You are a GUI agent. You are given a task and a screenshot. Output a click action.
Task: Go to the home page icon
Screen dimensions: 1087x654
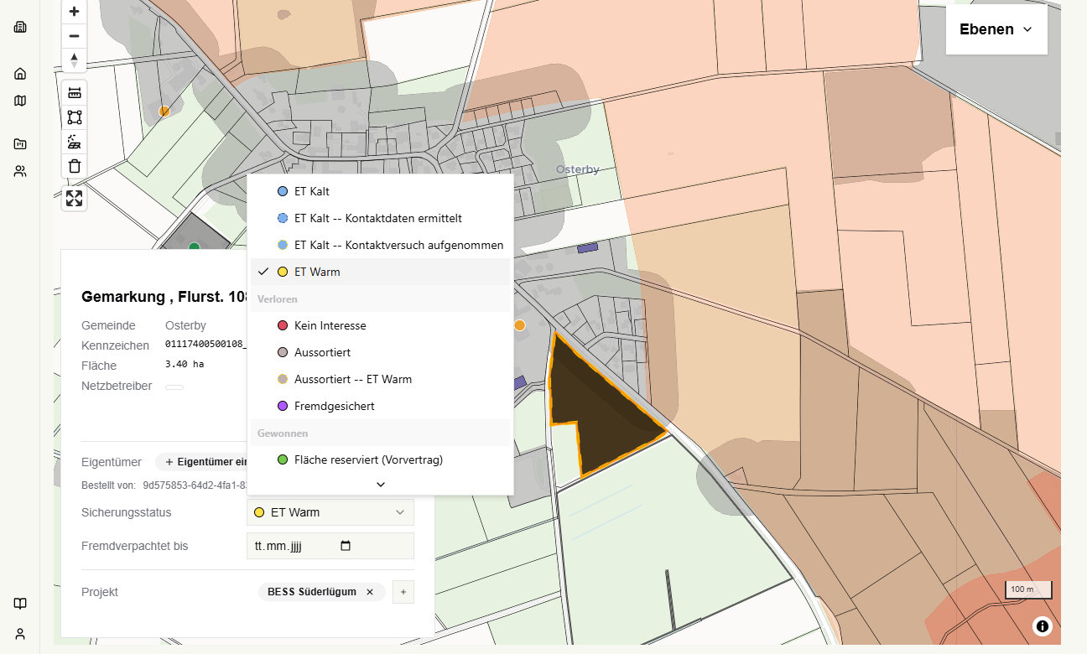tap(20, 74)
